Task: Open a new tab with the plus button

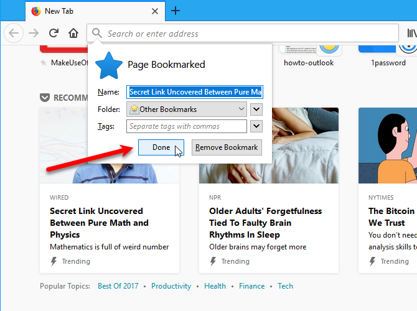Action: coord(176,11)
